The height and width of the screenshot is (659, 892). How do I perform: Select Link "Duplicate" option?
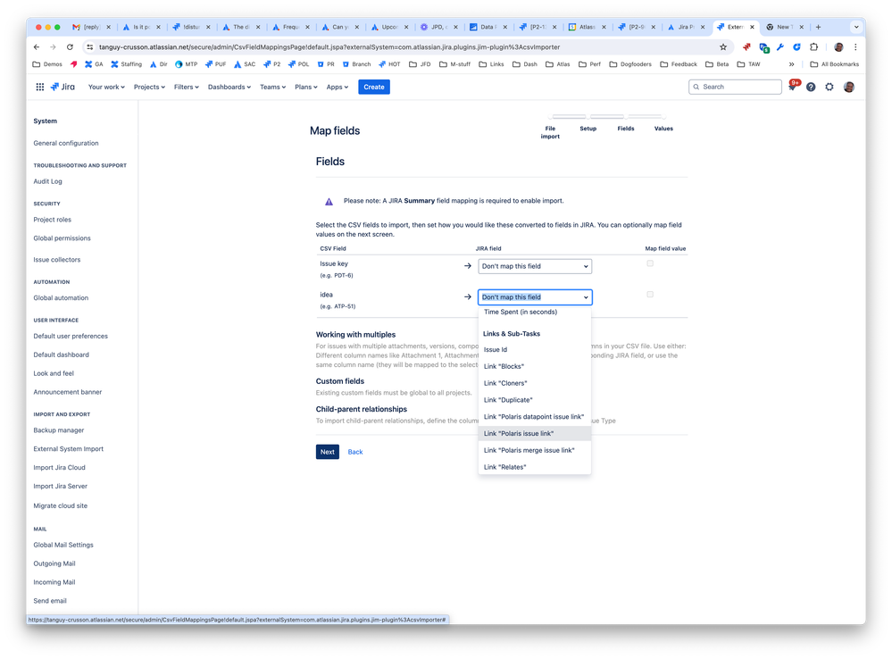tap(535, 400)
